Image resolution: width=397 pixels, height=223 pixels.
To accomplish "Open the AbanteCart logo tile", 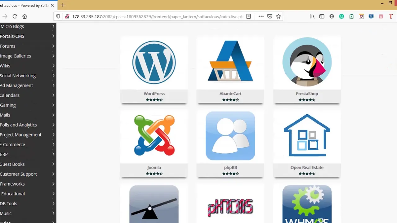I will 230,61.
